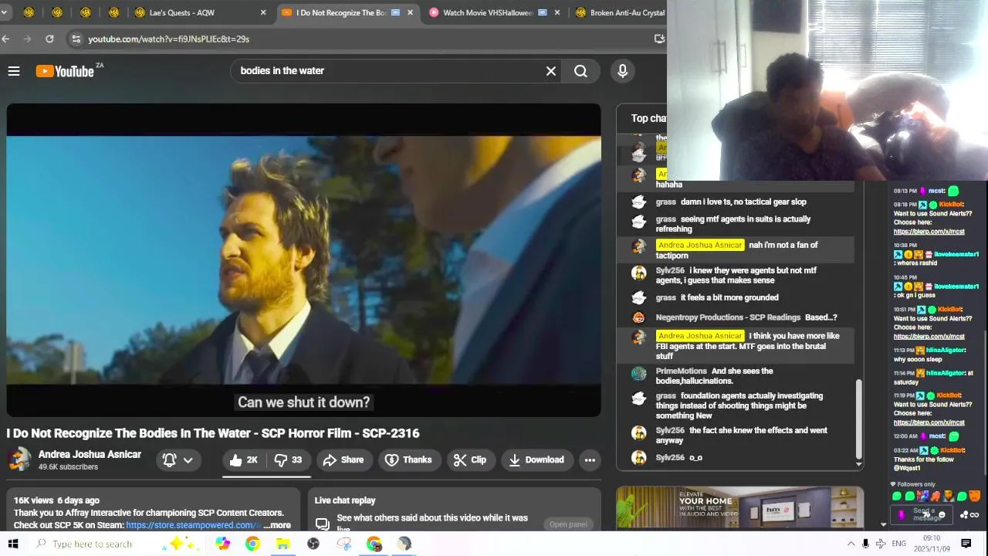Click the live chat replay bubble icon
The image size is (988, 556).
pos(322,524)
